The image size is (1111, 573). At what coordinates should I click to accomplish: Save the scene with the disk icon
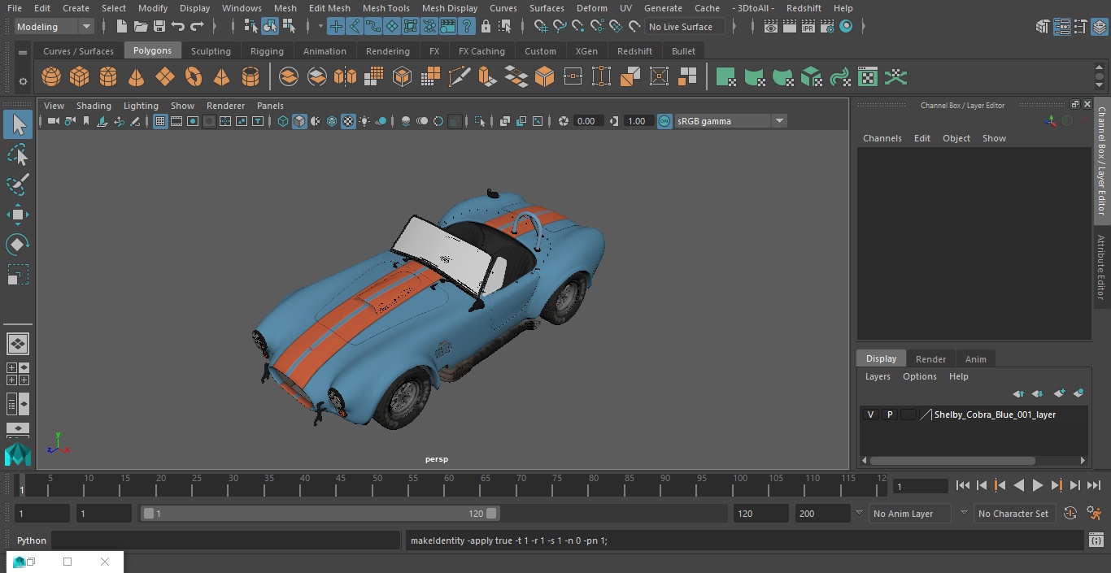pos(159,27)
